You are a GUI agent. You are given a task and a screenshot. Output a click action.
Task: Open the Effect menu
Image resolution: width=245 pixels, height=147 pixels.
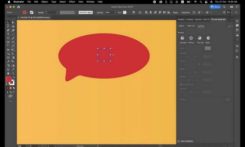tap(72, 2)
